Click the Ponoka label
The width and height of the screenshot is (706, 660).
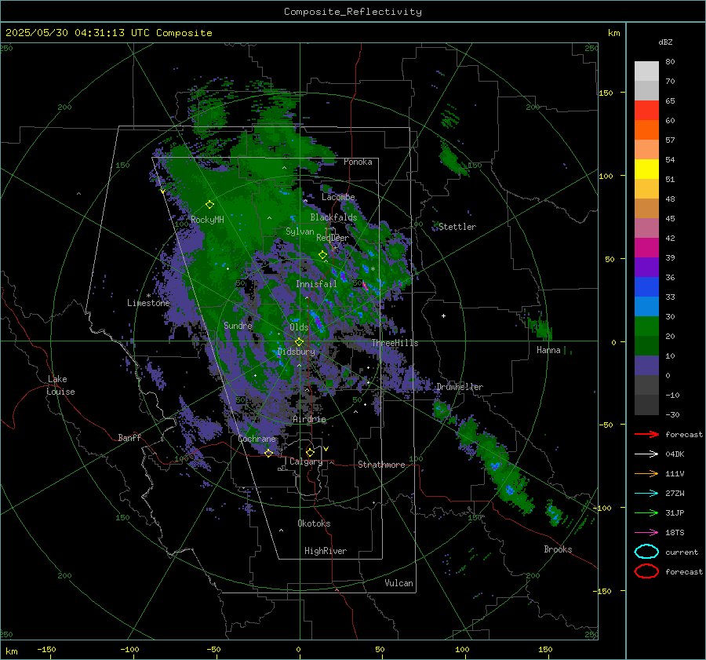(358, 162)
